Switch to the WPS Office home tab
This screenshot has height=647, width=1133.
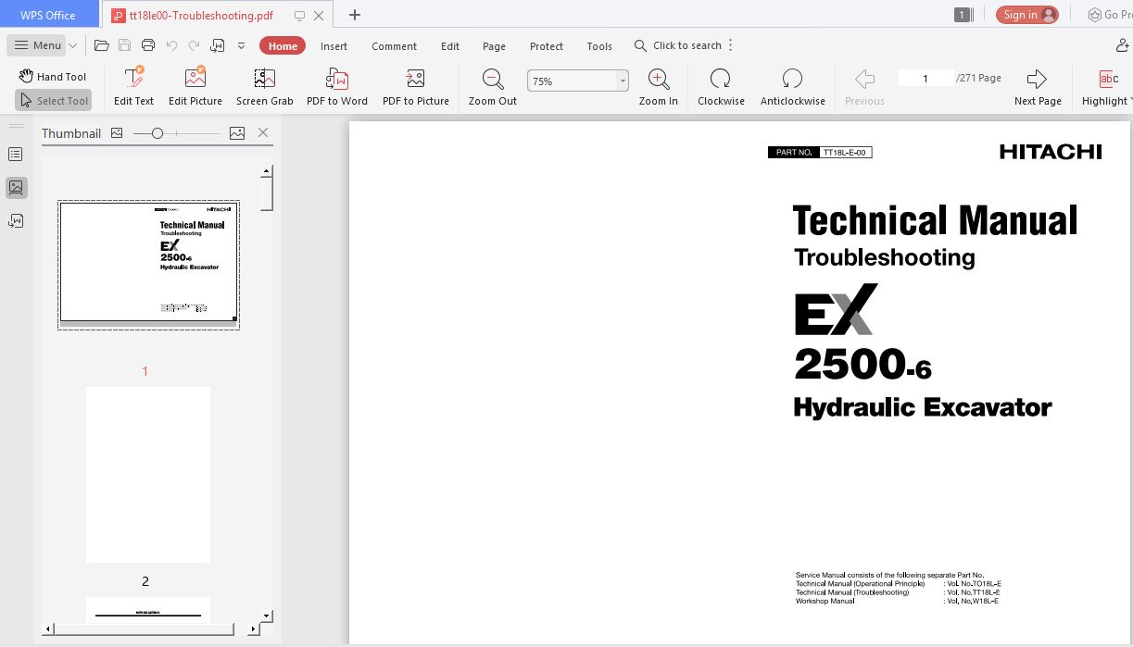click(48, 15)
